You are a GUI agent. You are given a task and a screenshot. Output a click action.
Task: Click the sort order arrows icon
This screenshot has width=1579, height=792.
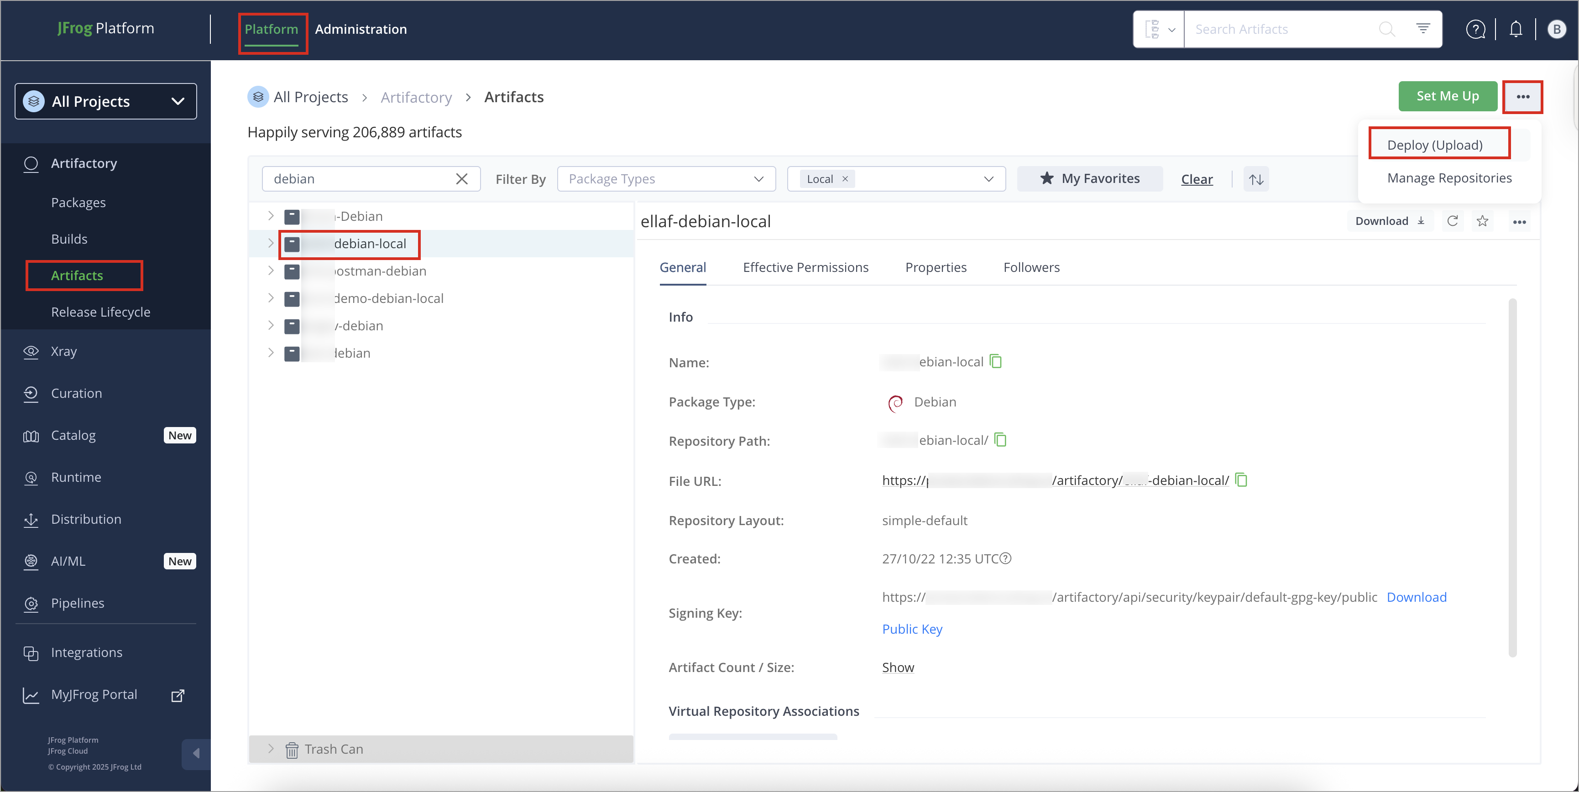click(1256, 179)
